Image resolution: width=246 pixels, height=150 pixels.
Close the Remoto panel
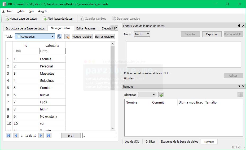(x=243, y=86)
